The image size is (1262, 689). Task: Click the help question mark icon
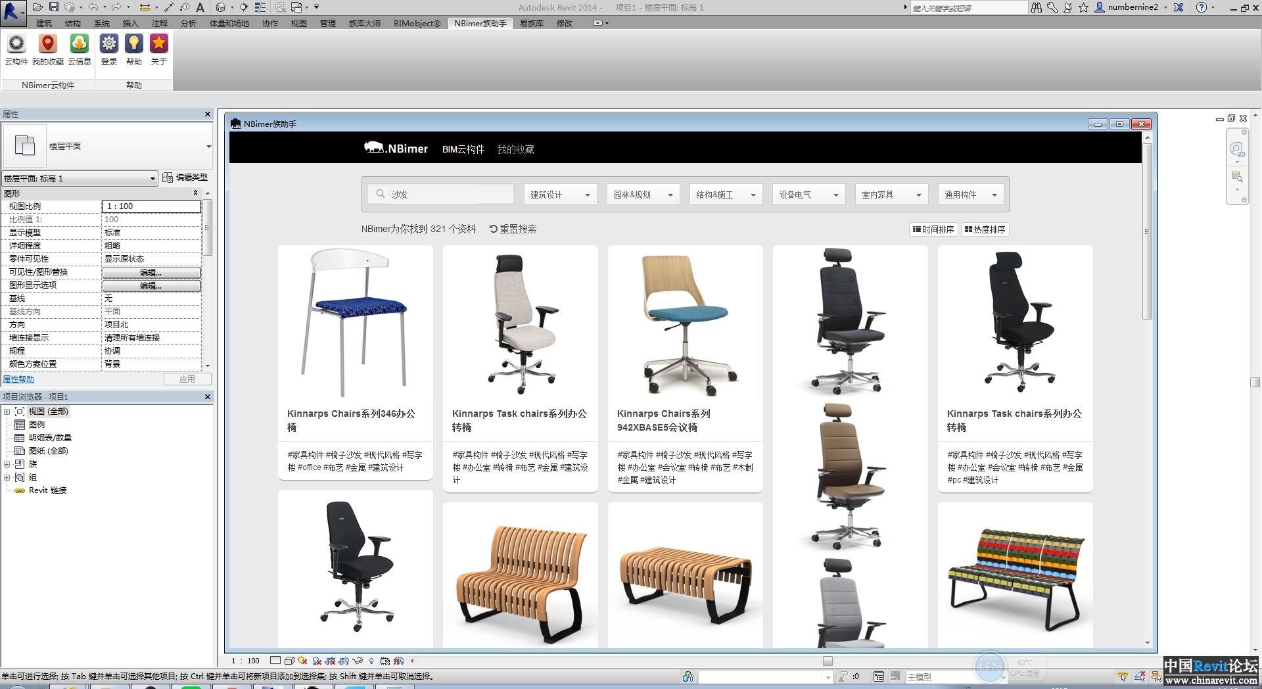coord(1202,7)
